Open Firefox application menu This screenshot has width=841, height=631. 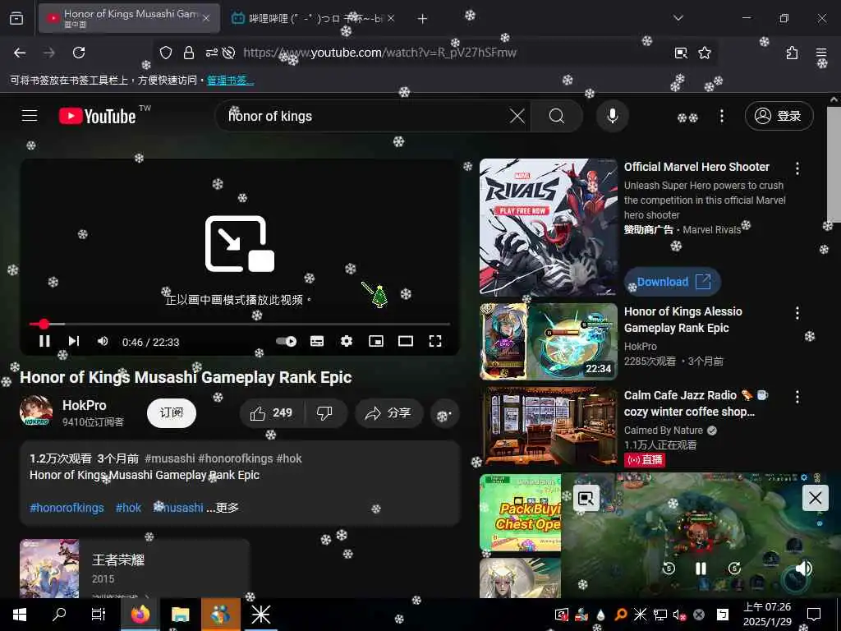click(x=821, y=53)
